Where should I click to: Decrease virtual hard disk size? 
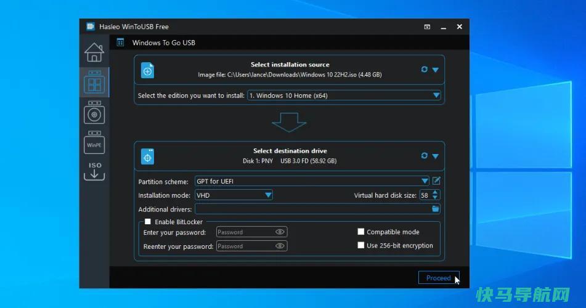click(x=435, y=197)
